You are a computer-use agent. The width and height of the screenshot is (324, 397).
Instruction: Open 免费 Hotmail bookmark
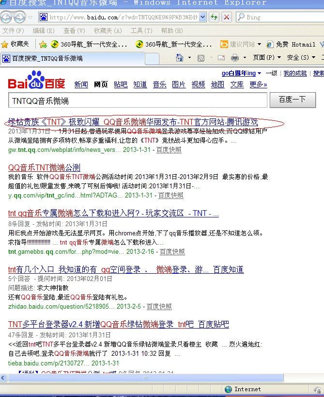pos(291,44)
